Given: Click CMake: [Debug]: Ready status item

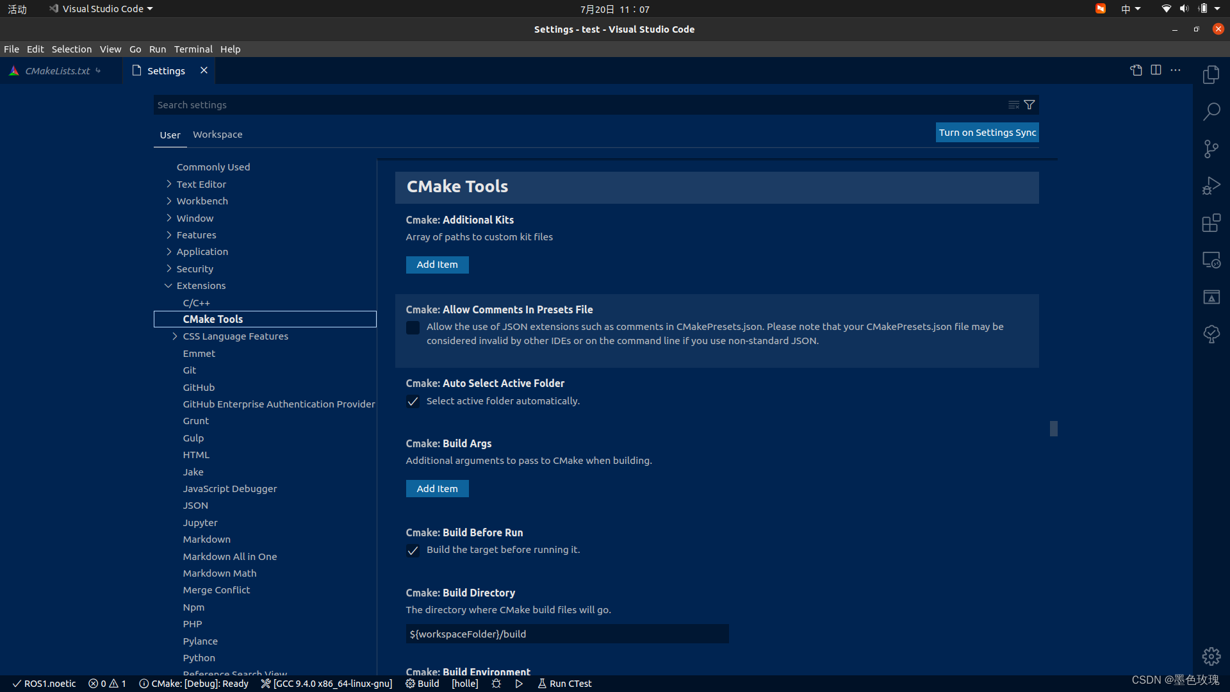Looking at the screenshot, I should pyautogui.click(x=193, y=684).
